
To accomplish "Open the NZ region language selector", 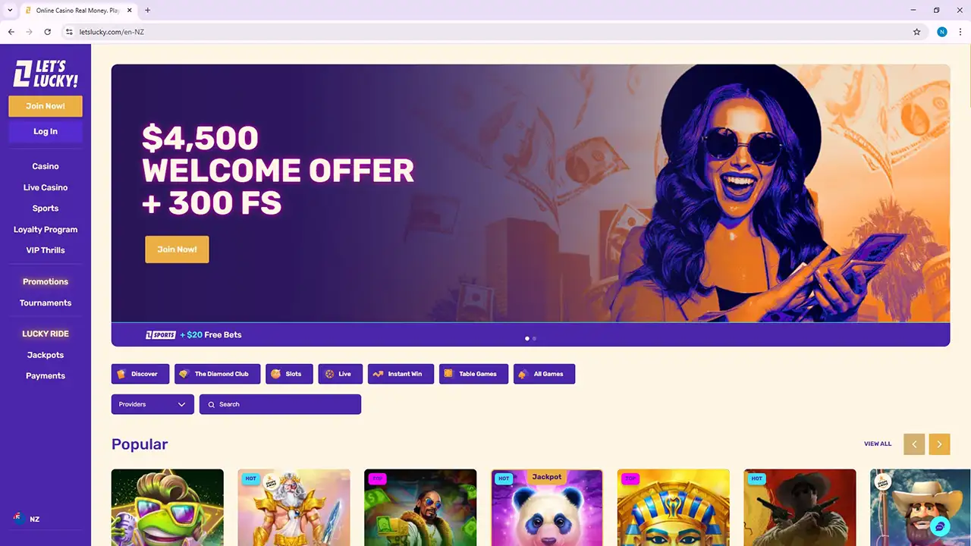I will (x=27, y=519).
